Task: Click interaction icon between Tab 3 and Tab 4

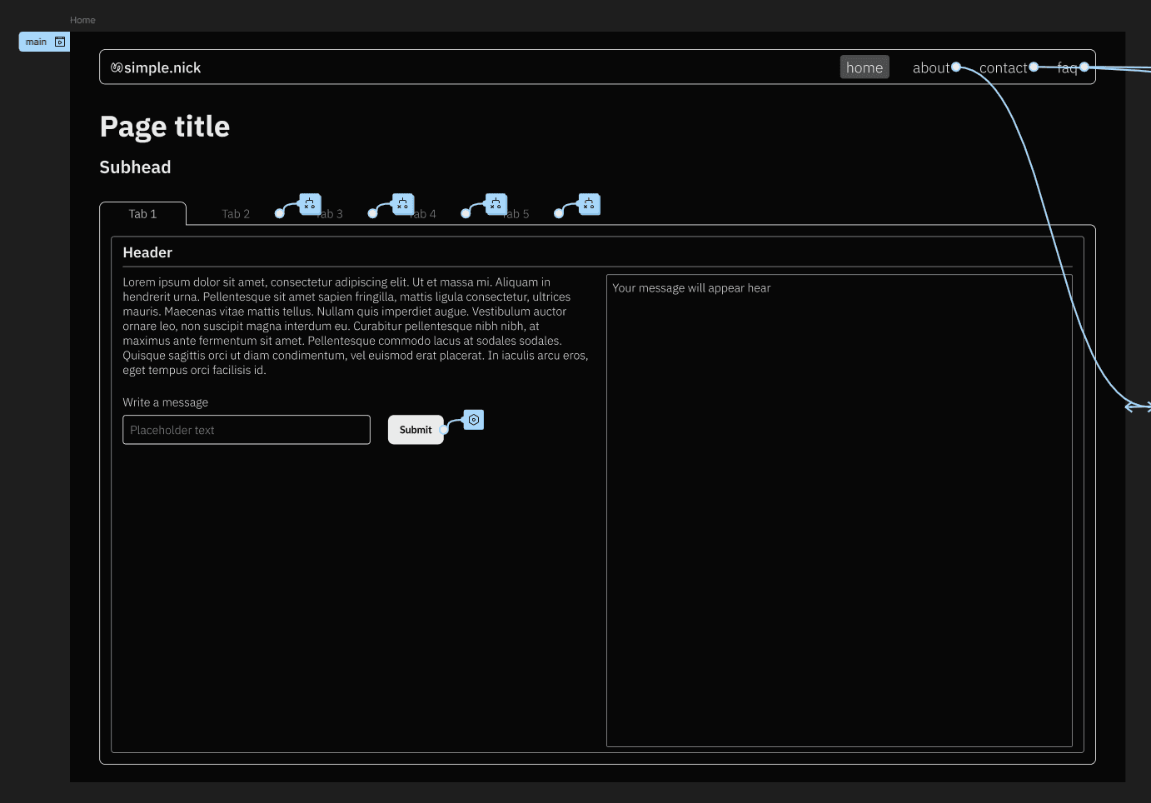Action: click(x=403, y=204)
